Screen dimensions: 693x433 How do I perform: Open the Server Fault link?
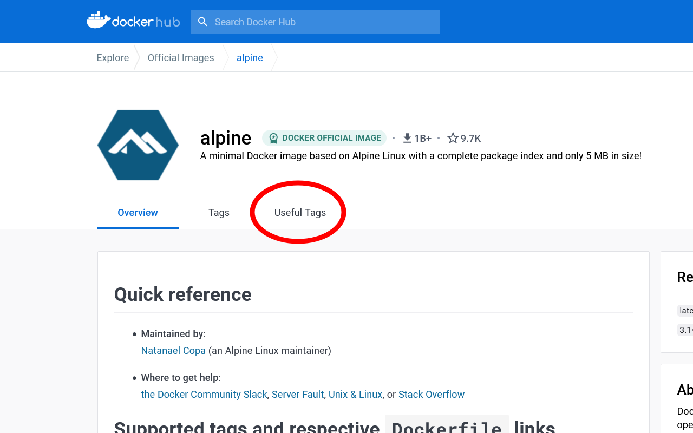tap(298, 394)
